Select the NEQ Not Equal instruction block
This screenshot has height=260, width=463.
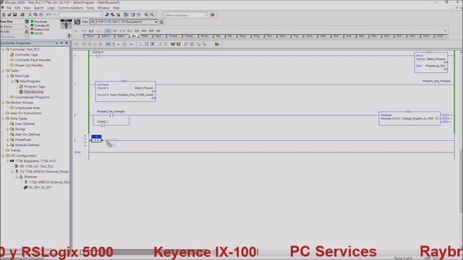point(126,92)
